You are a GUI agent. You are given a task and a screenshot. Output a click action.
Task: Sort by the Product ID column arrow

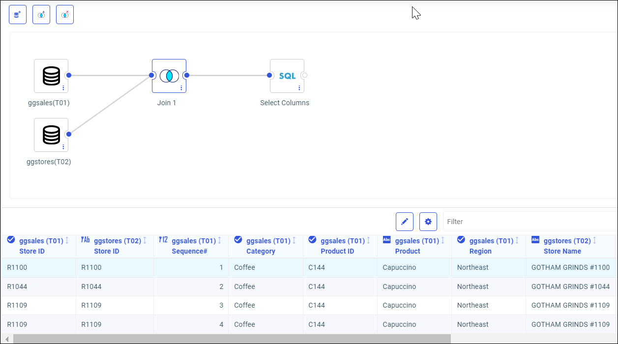click(x=369, y=240)
